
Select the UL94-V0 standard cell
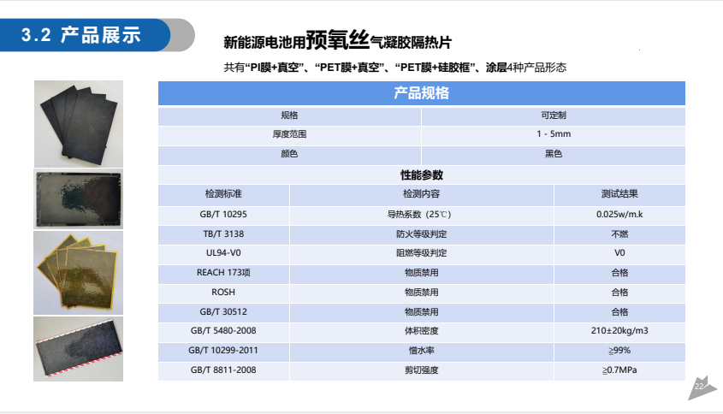coord(223,253)
